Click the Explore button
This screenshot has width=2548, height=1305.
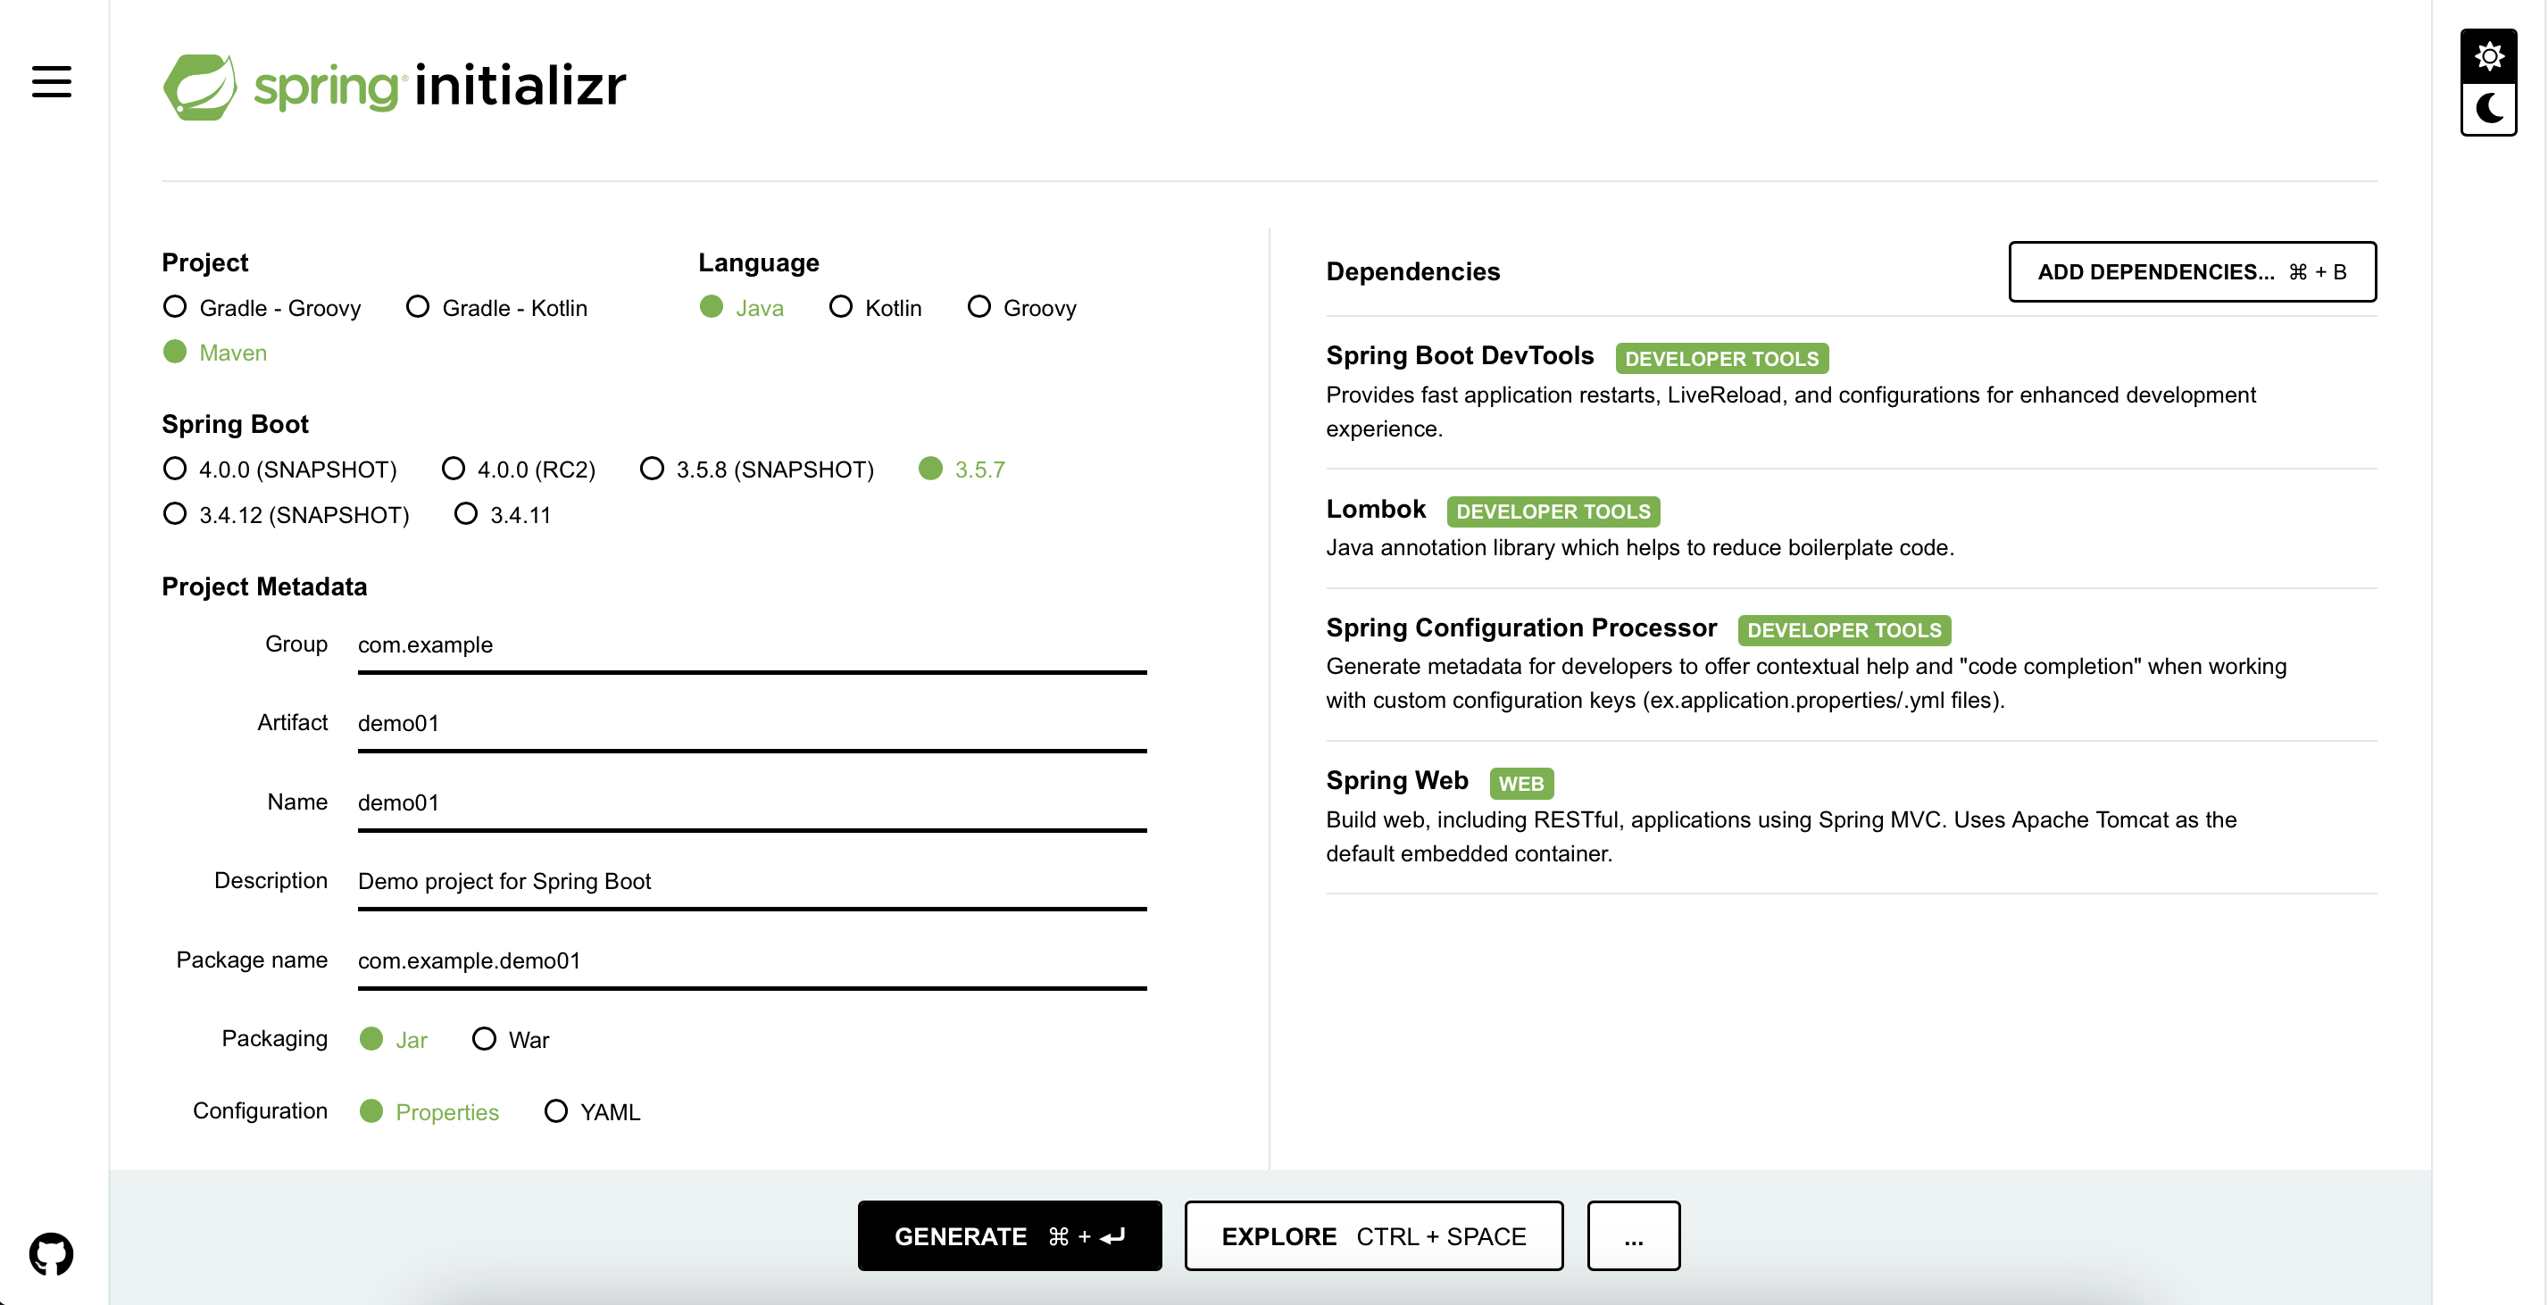[1373, 1235]
